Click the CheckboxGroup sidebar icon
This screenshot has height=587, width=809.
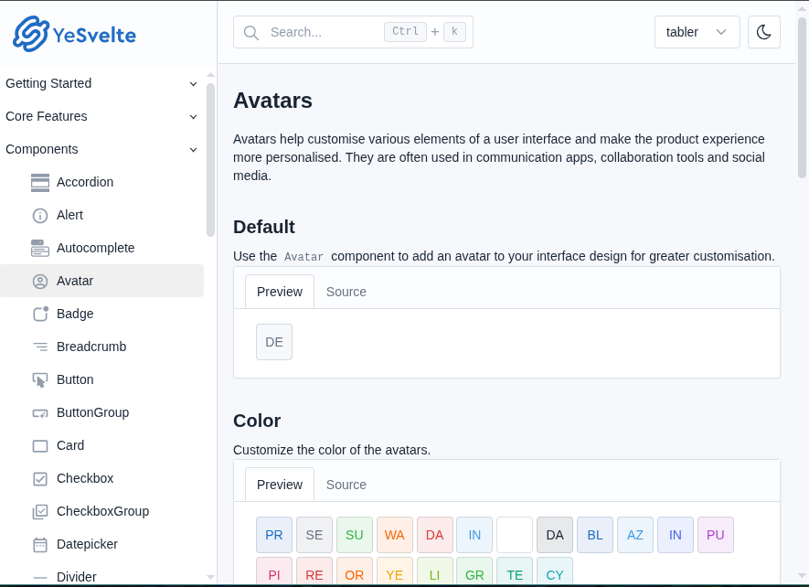[40, 512]
